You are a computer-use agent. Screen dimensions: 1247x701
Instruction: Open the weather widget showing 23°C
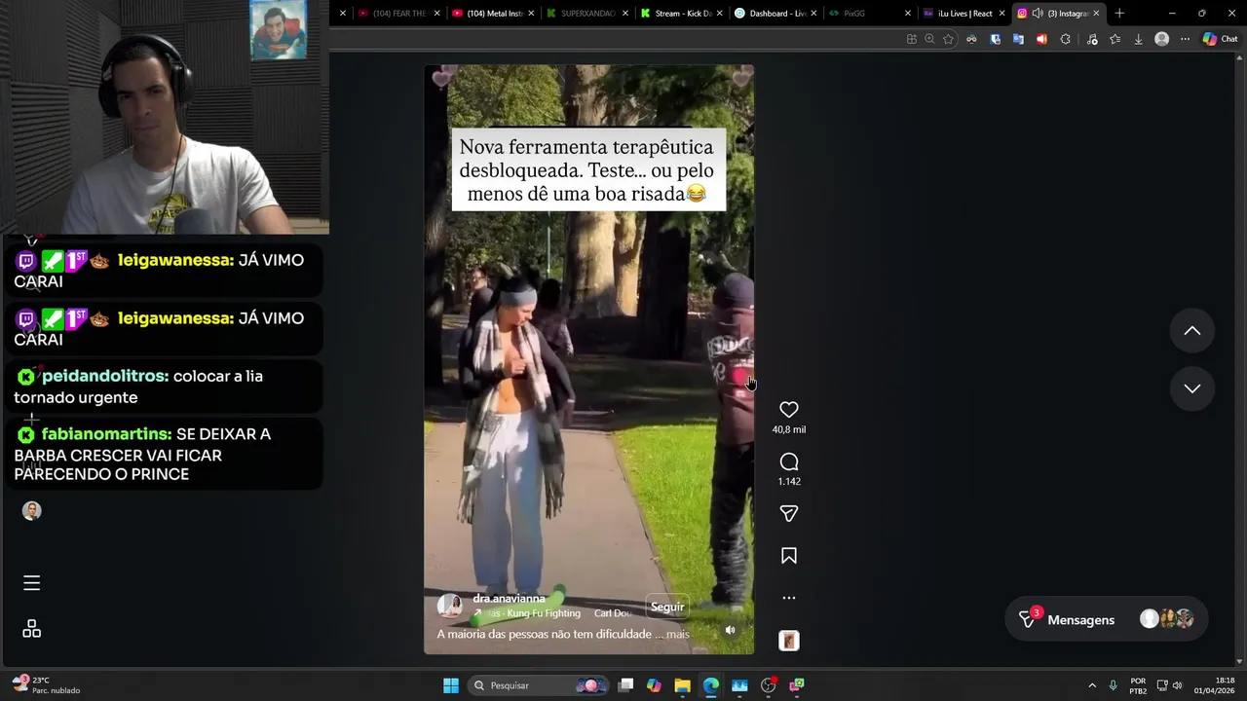[45, 685]
